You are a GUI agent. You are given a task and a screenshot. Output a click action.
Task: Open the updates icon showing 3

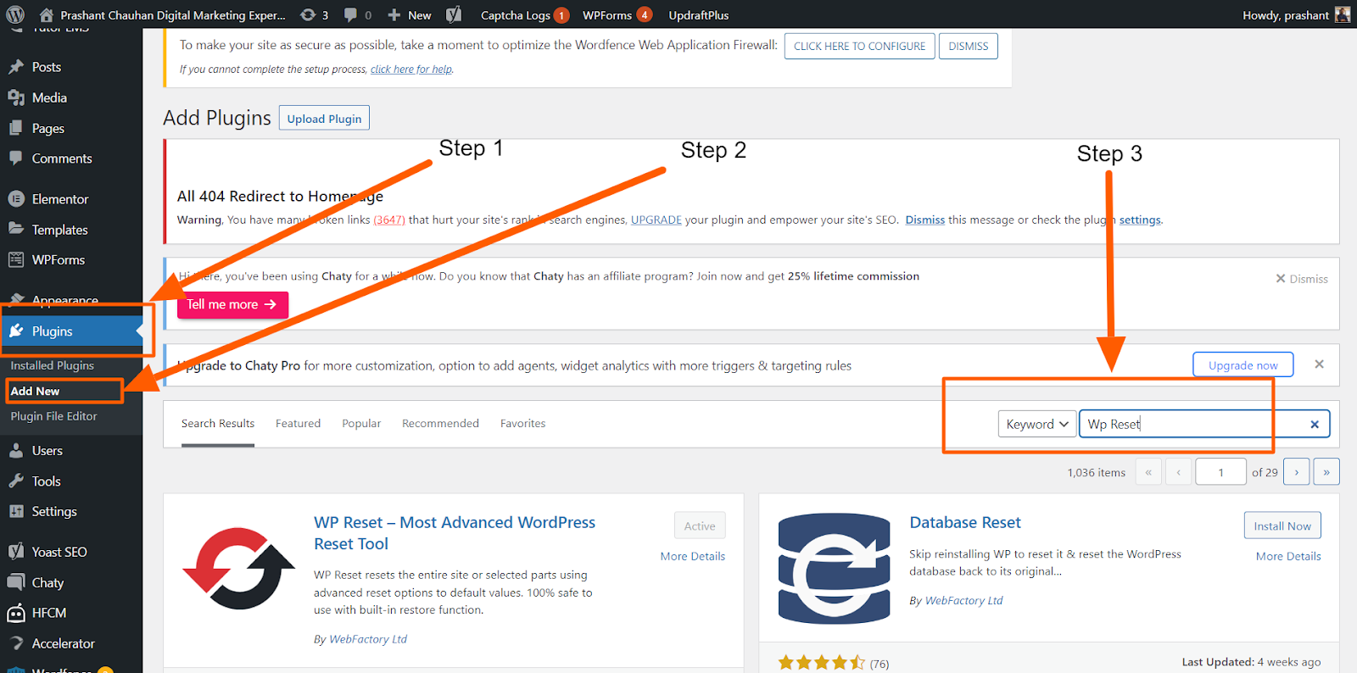click(x=308, y=14)
